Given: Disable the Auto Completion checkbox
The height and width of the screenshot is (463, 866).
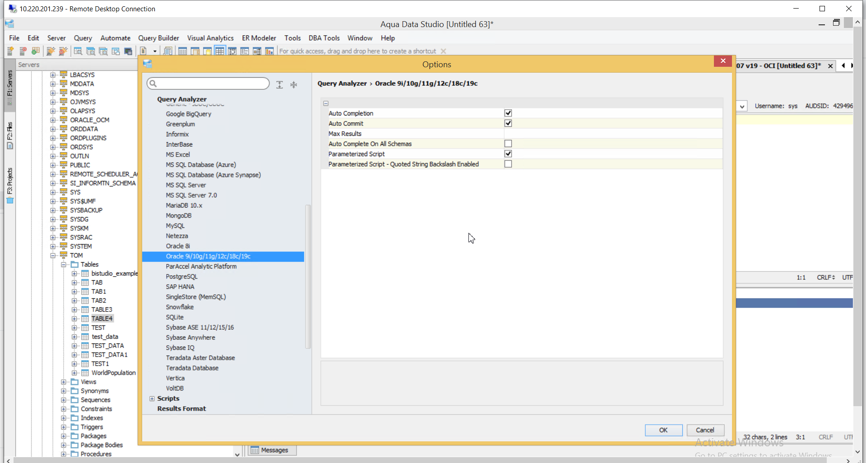Looking at the screenshot, I should coord(508,113).
